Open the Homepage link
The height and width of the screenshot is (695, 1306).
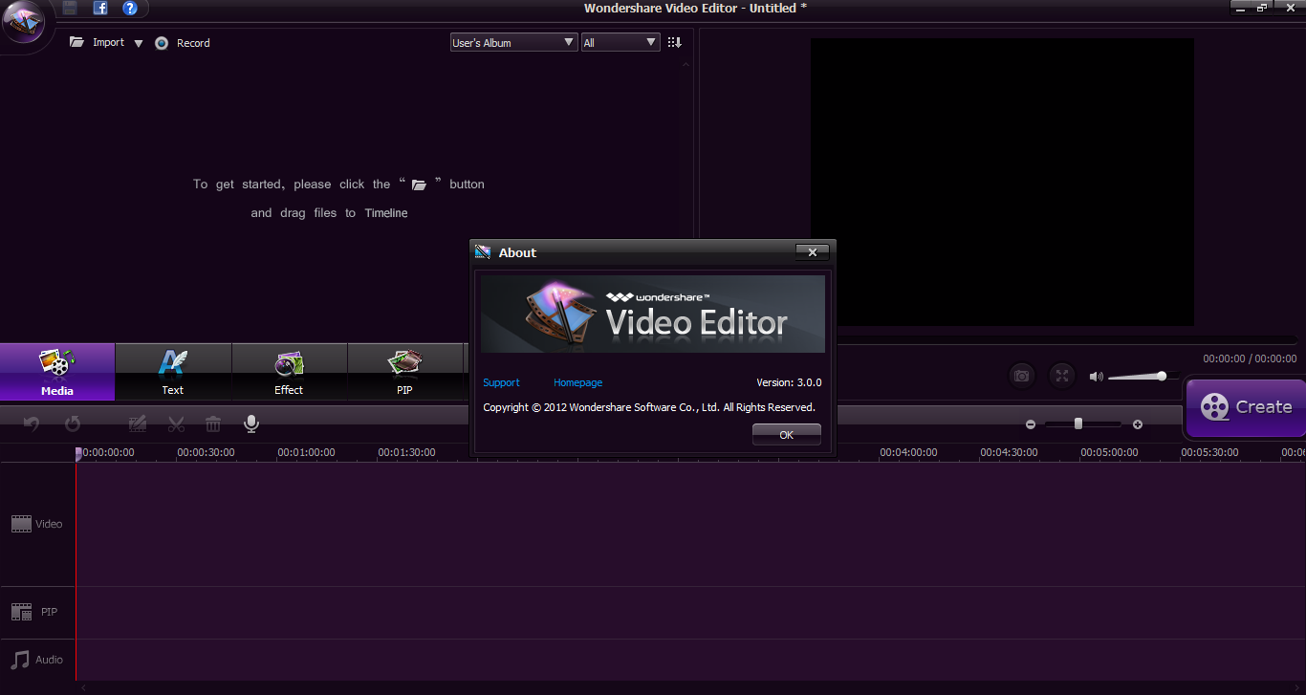click(577, 382)
